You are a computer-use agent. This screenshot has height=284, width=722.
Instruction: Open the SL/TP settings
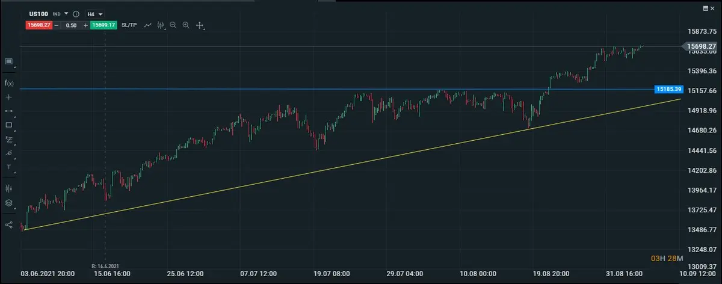(x=129, y=25)
